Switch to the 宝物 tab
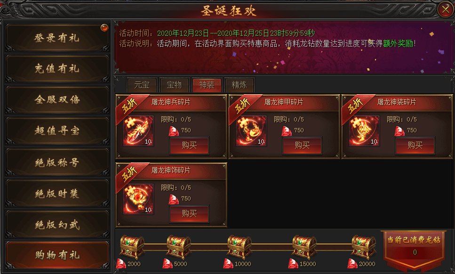455x274 pixels. (175, 85)
